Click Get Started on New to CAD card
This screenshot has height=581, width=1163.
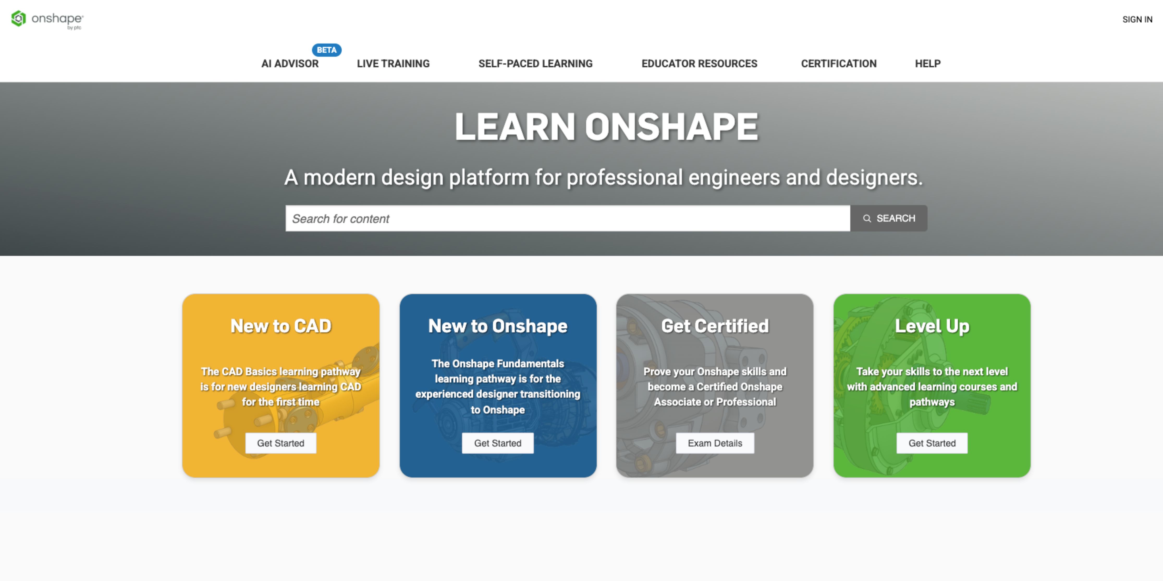(280, 443)
